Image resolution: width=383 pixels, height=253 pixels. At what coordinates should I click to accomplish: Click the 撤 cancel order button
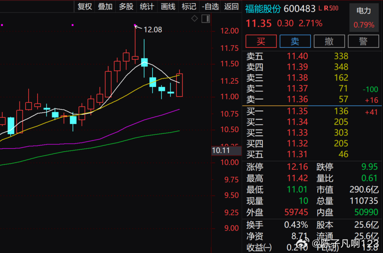(329, 41)
